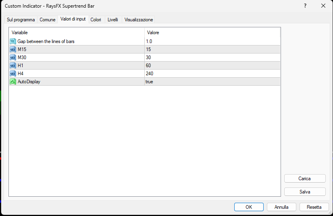Select the AutoDisplay variable name
333x216 pixels.
(29, 82)
